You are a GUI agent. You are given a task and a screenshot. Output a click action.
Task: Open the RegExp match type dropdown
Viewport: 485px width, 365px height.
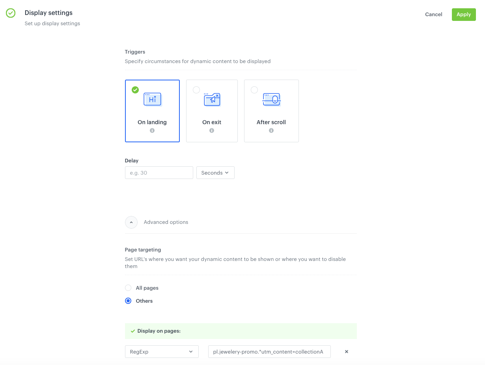tap(162, 352)
